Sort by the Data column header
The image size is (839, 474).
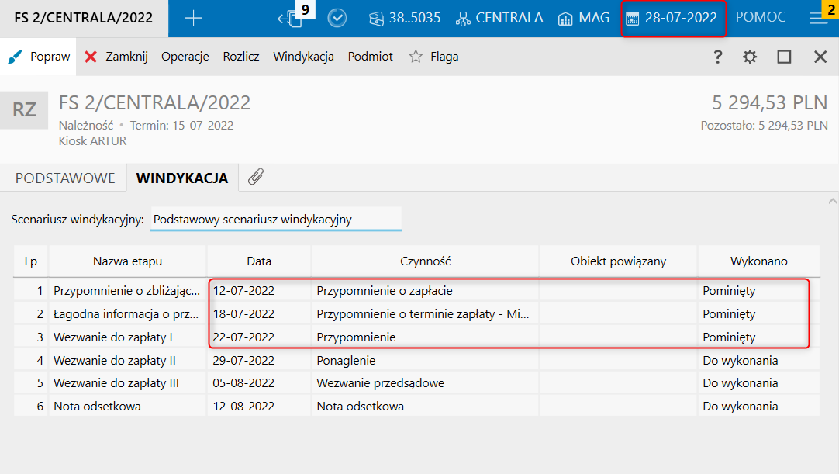pos(259,261)
